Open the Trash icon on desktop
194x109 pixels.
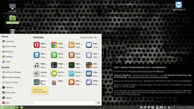[12, 31]
